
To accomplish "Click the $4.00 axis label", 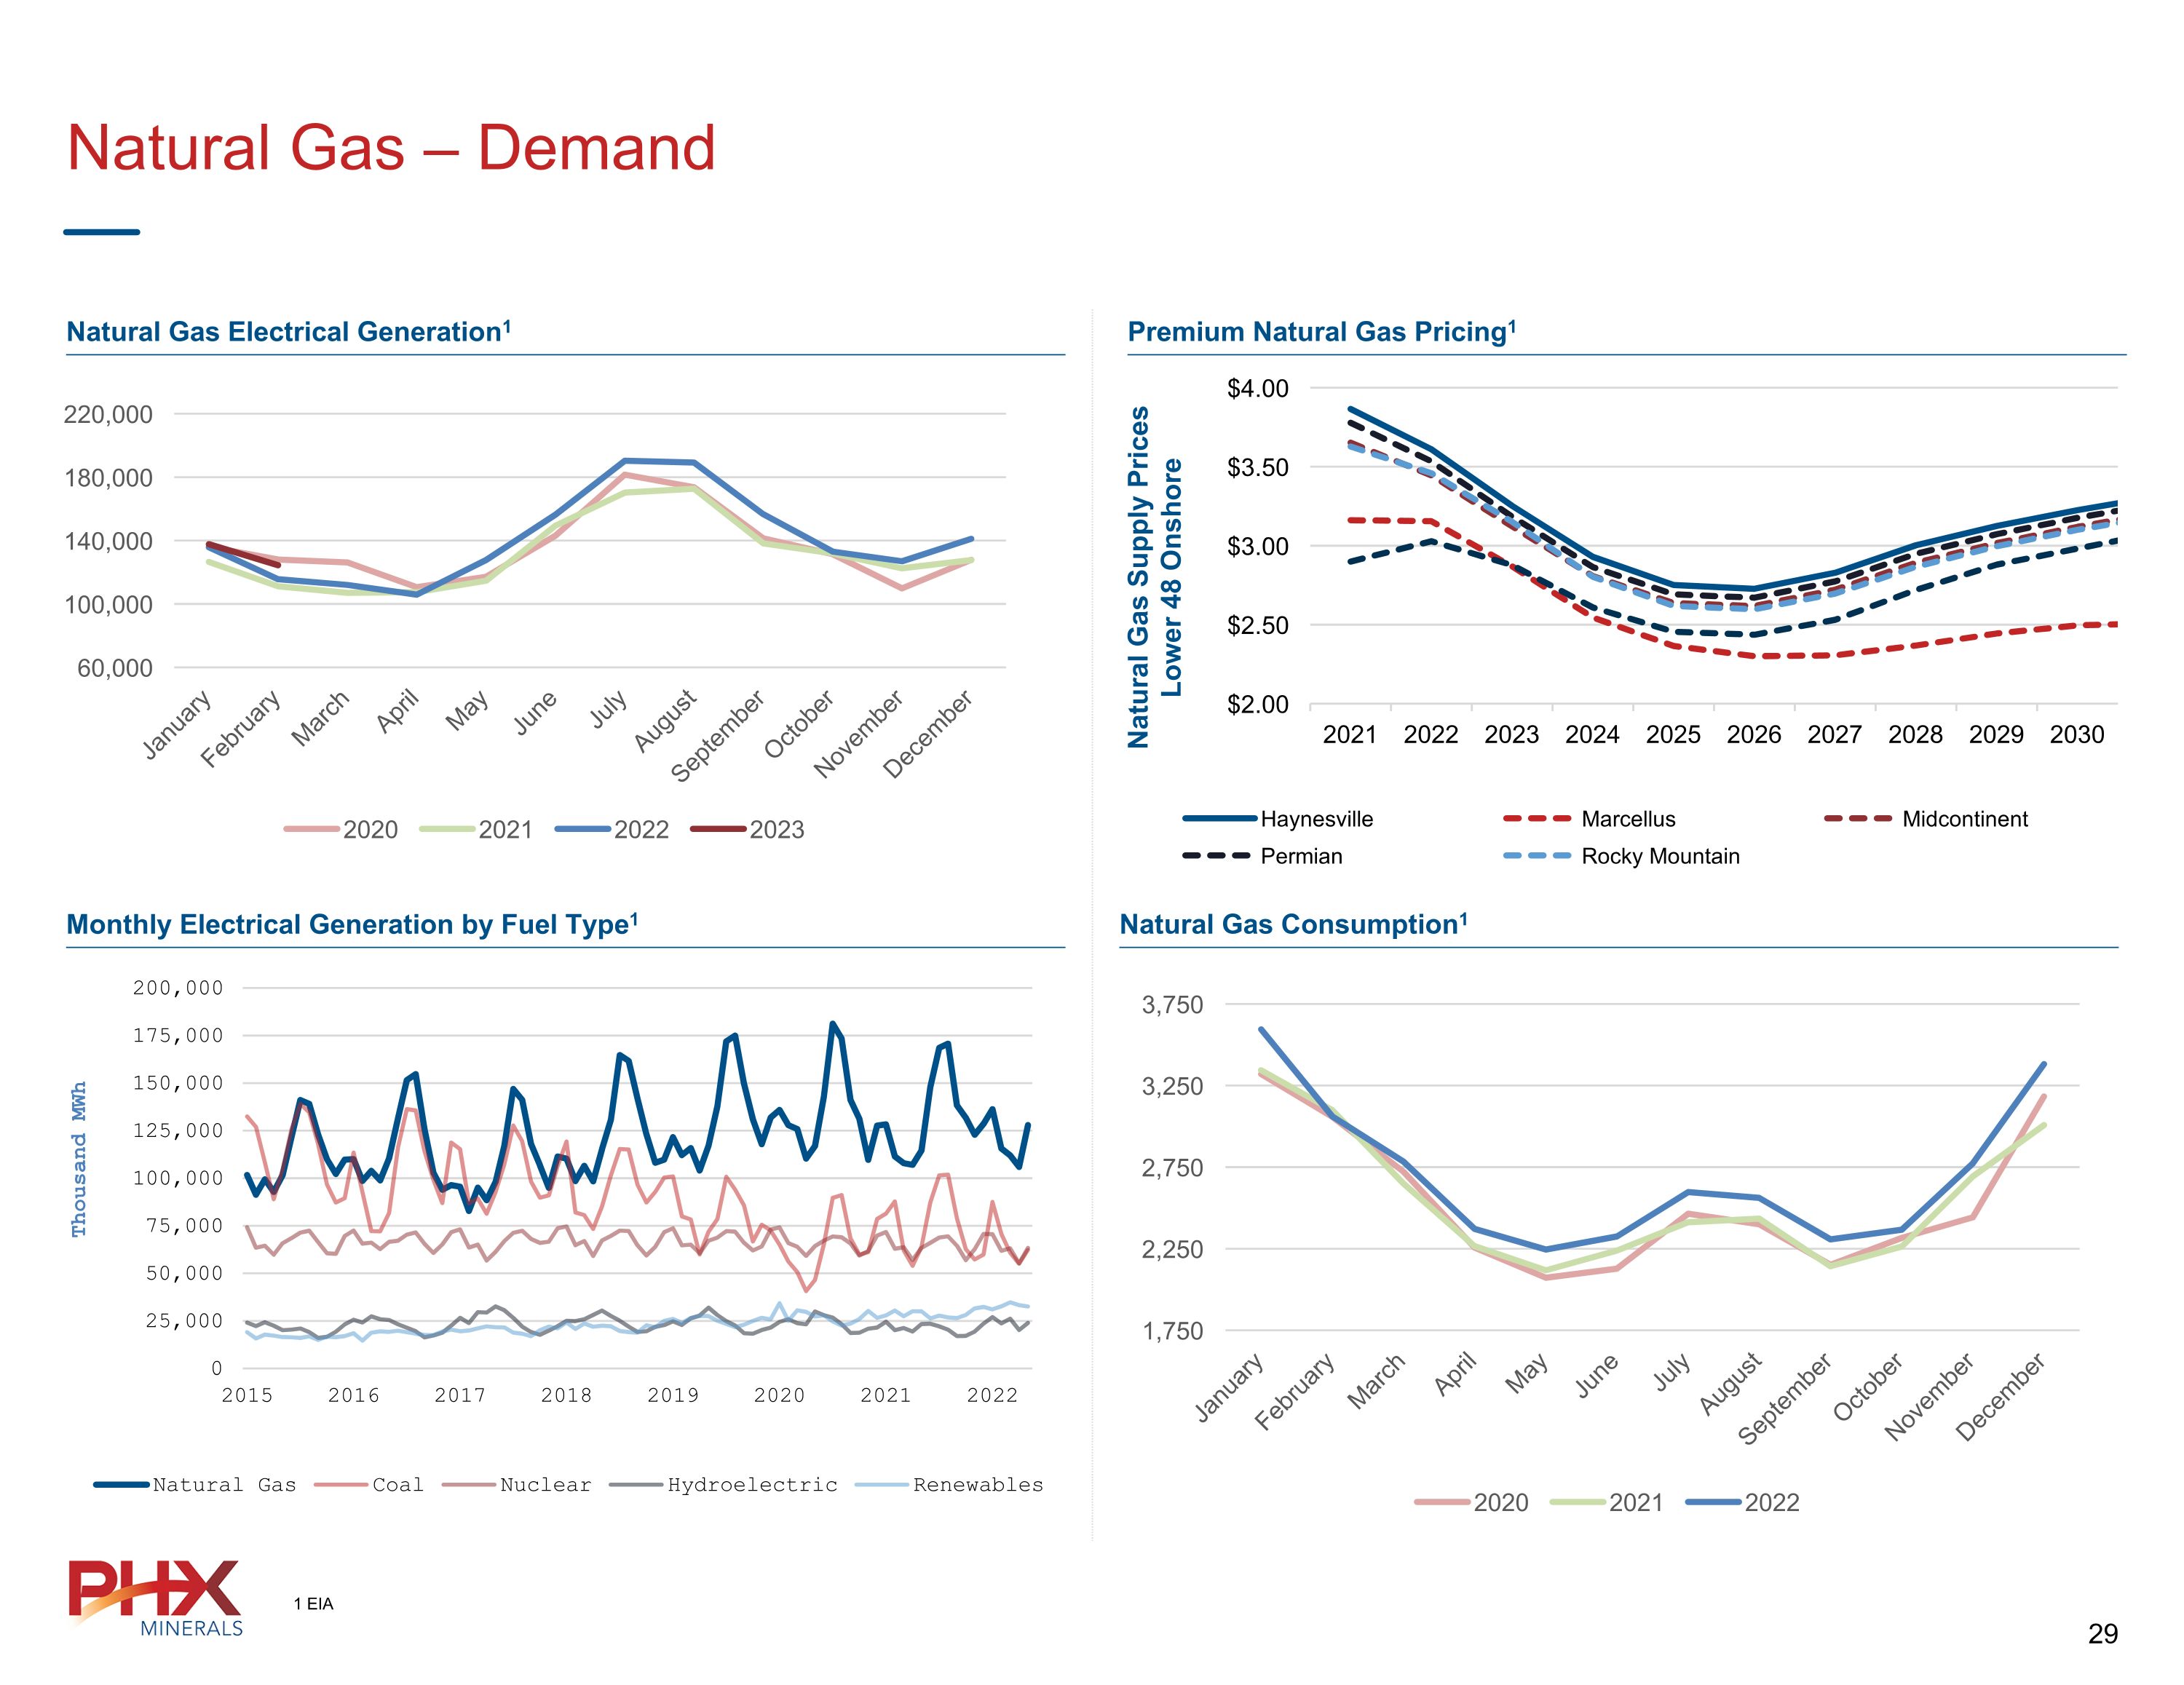I will pyautogui.click(x=1257, y=388).
